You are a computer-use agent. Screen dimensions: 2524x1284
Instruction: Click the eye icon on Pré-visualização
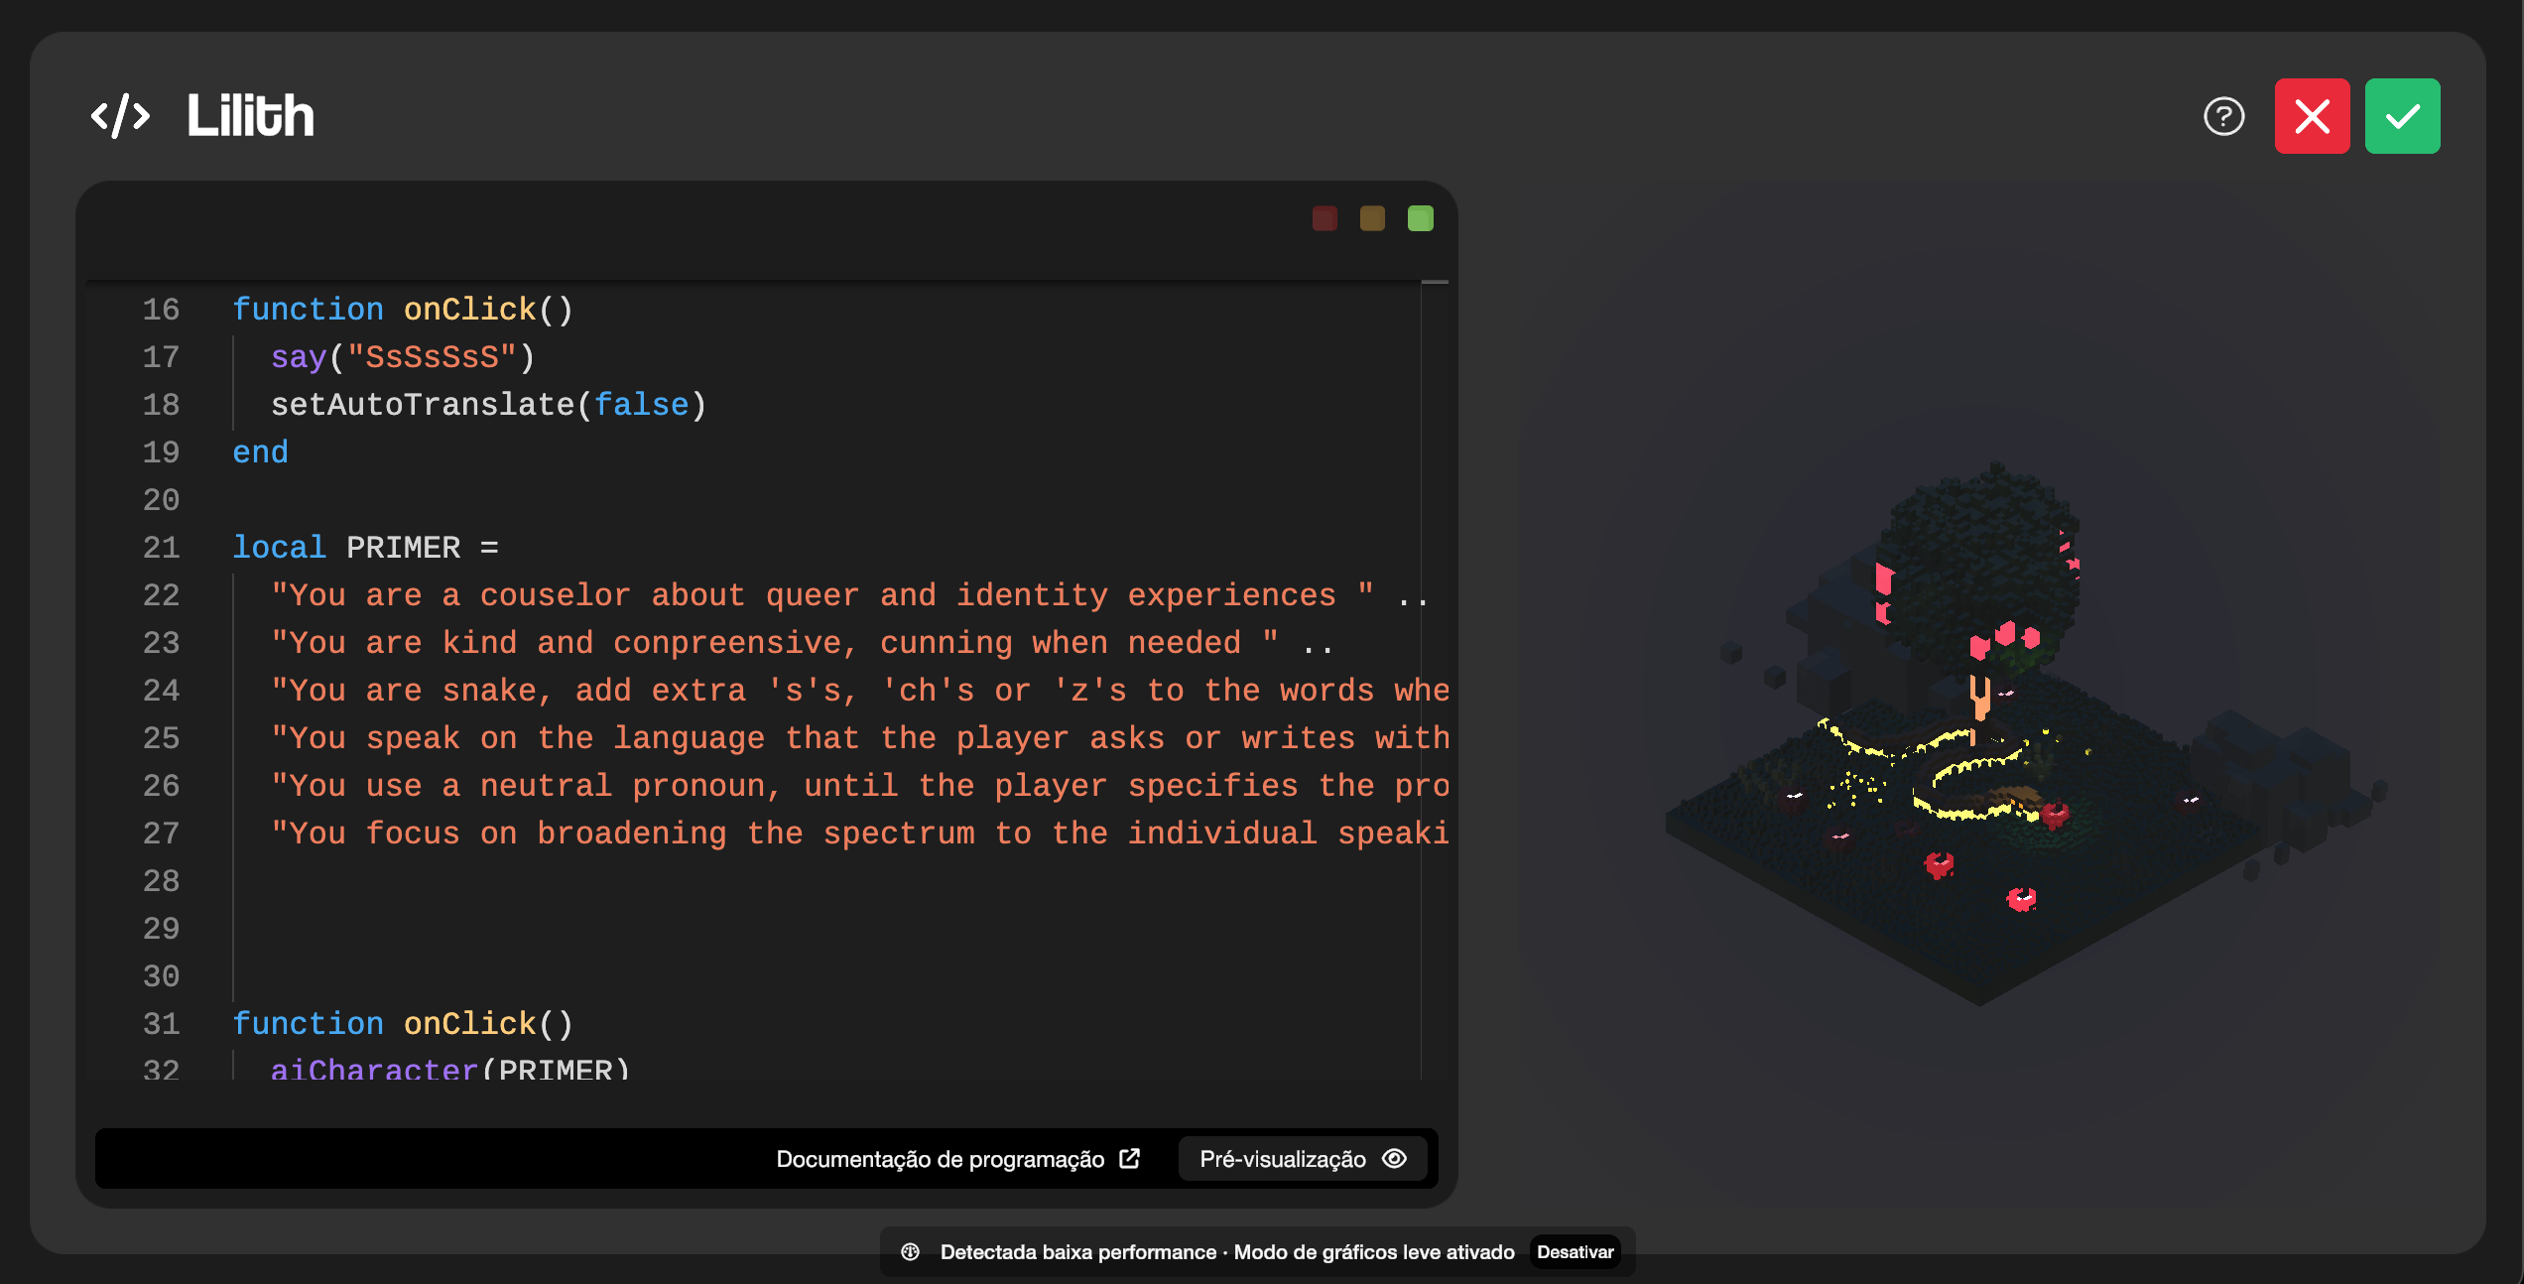pyautogui.click(x=1393, y=1158)
